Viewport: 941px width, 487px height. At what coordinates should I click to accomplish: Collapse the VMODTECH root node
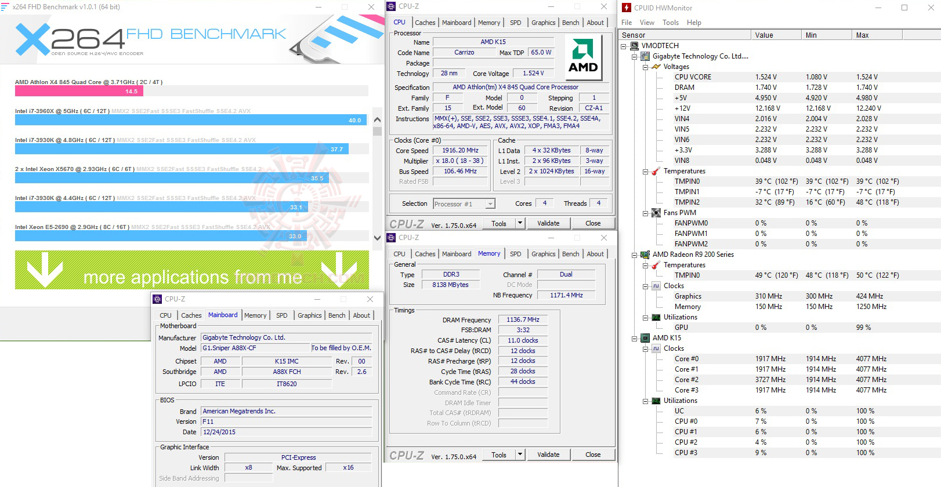pos(624,46)
